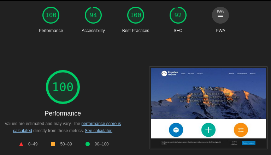Viewport: 271px width, 155px height.
Task: Click the Accessibility category label
Action: (93, 31)
